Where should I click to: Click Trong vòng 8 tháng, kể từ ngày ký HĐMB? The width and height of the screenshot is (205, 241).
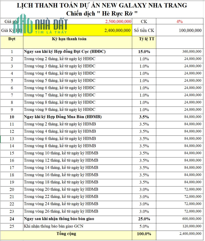tap(60, 146)
